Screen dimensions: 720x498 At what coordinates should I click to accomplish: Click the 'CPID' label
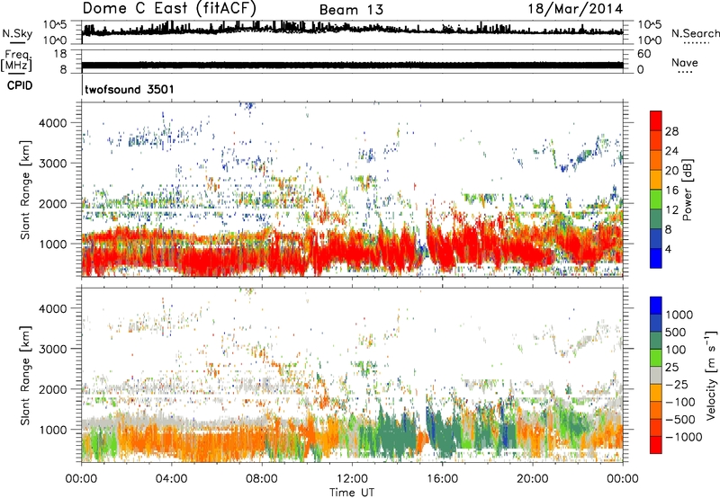(20, 85)
